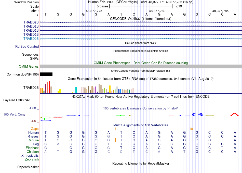Viewport: 242px width, 173px height.
Task: Click Repeating Elements by RepeatMasker title
Action: 141,163
